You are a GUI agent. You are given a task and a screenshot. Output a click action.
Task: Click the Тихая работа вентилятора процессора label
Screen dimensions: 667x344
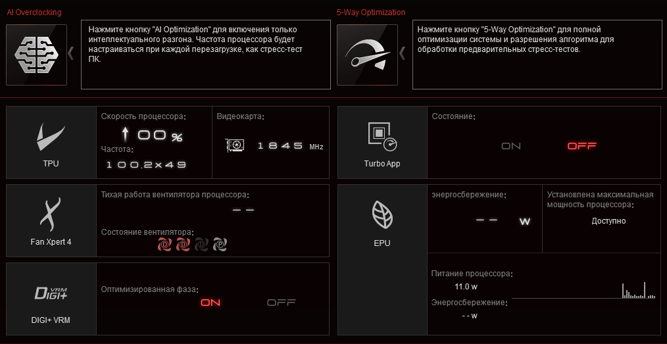175,195
